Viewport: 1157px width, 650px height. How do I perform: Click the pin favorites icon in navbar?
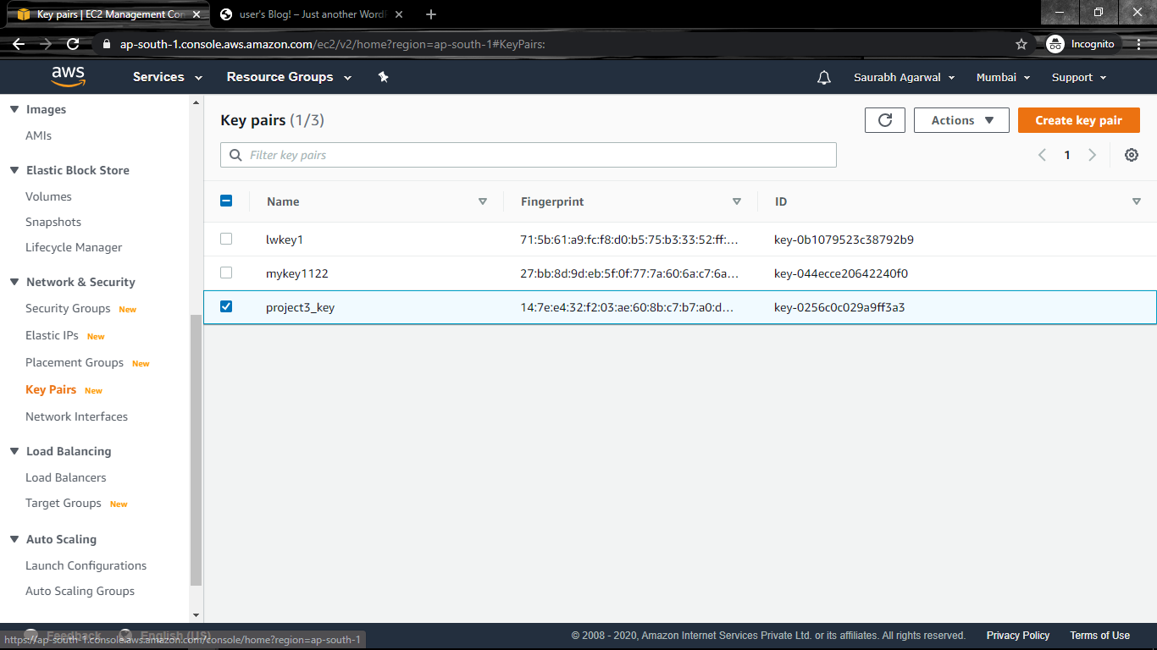click(x=383, y=77)
